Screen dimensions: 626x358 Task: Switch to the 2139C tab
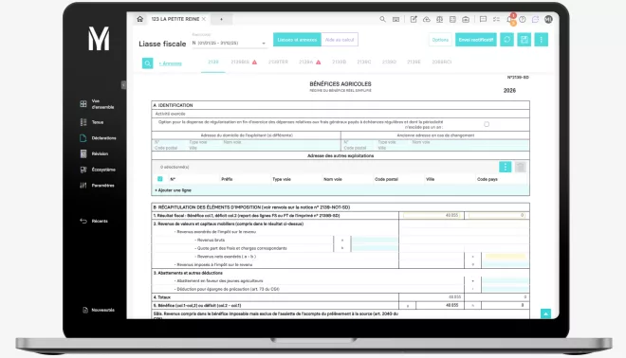tap(363, 63)
